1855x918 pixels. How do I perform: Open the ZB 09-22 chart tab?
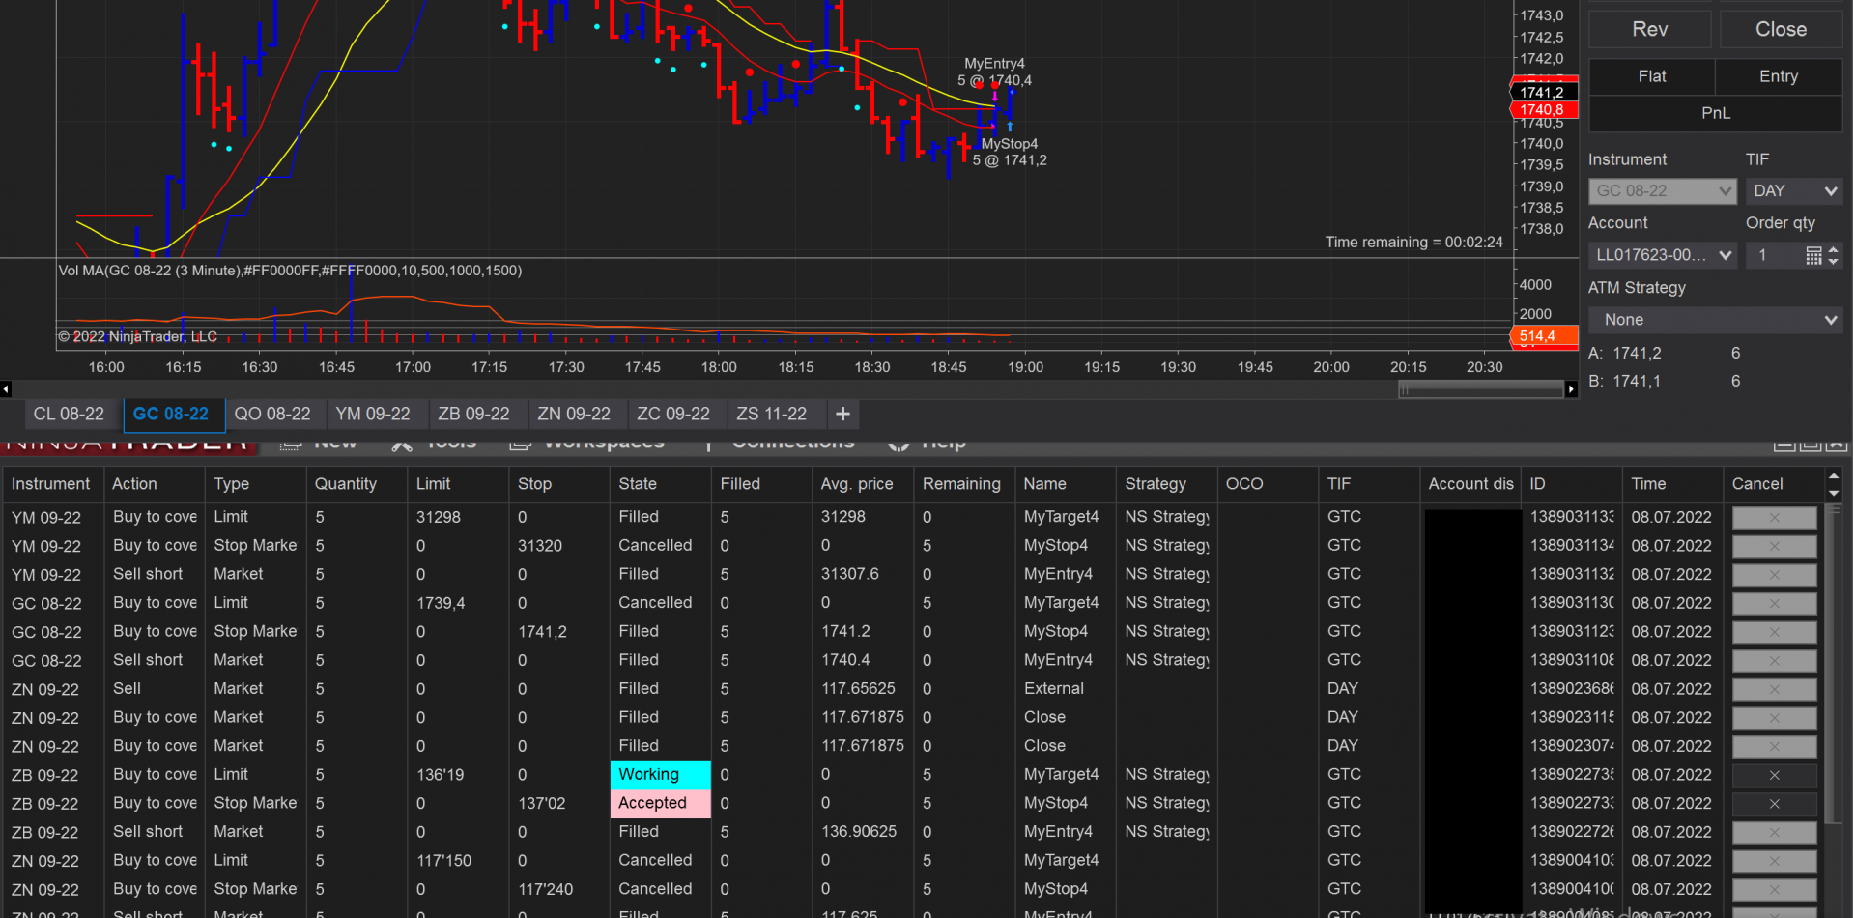473,414
